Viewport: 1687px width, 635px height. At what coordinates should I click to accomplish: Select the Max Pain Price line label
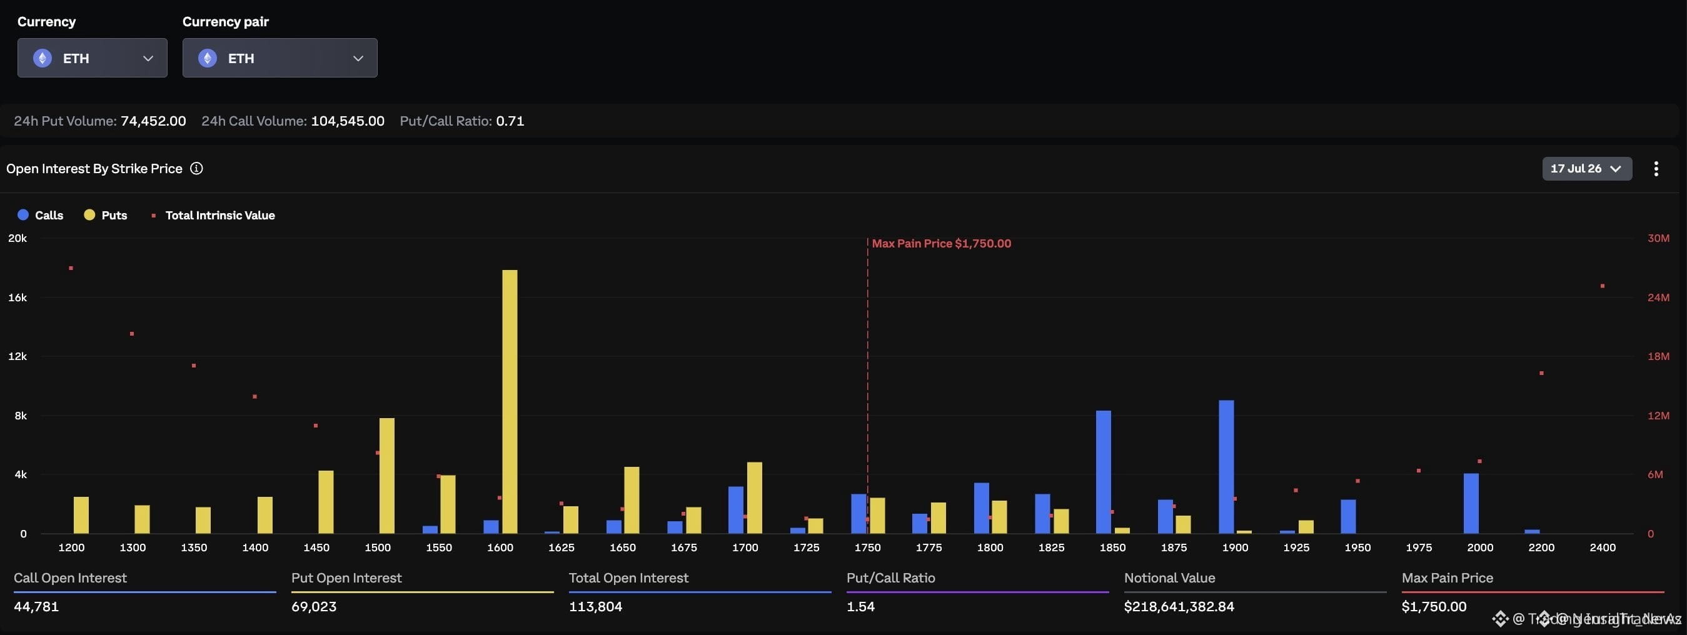[941, 243]
